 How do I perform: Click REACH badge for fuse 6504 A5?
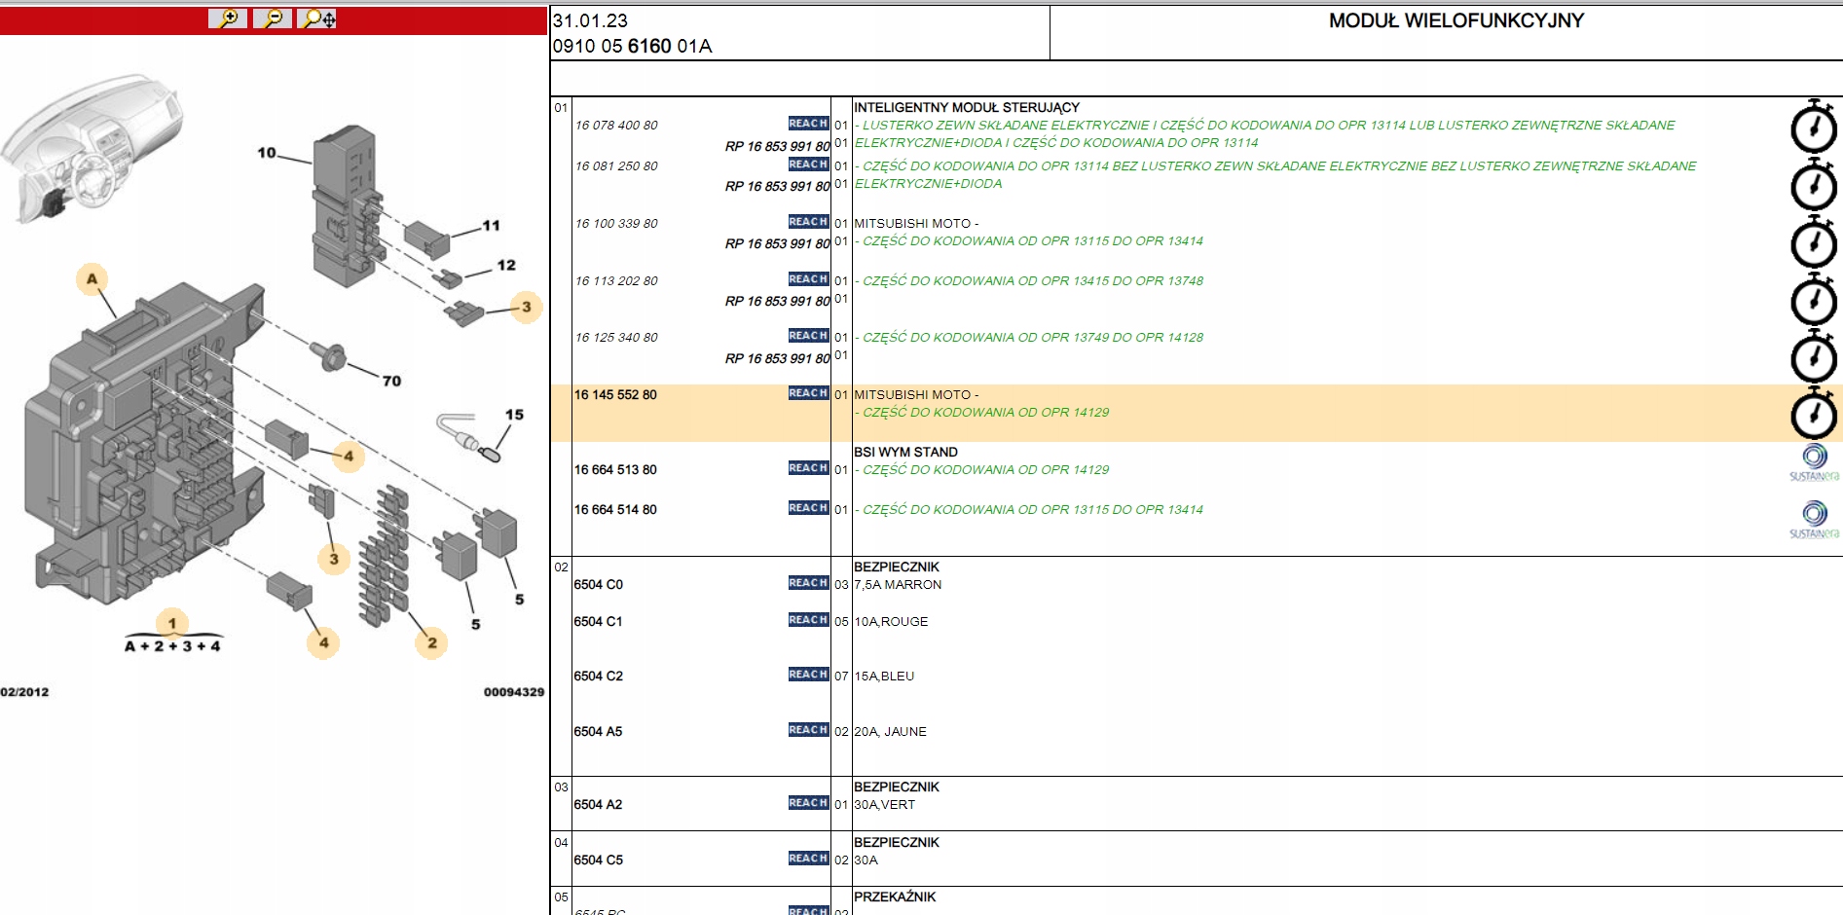(x=808, y=730)
